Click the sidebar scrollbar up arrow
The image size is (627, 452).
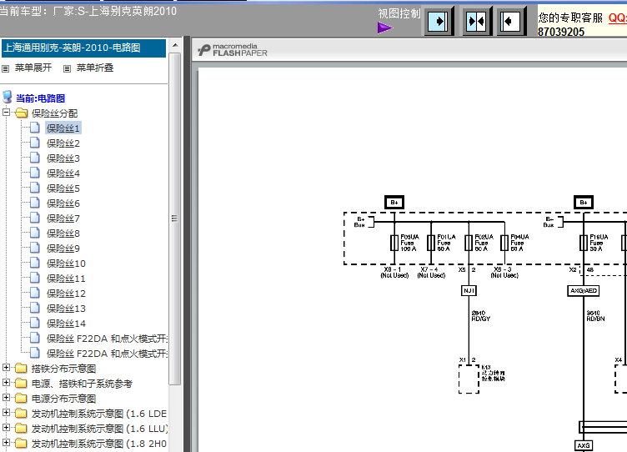tap(175, 45)
